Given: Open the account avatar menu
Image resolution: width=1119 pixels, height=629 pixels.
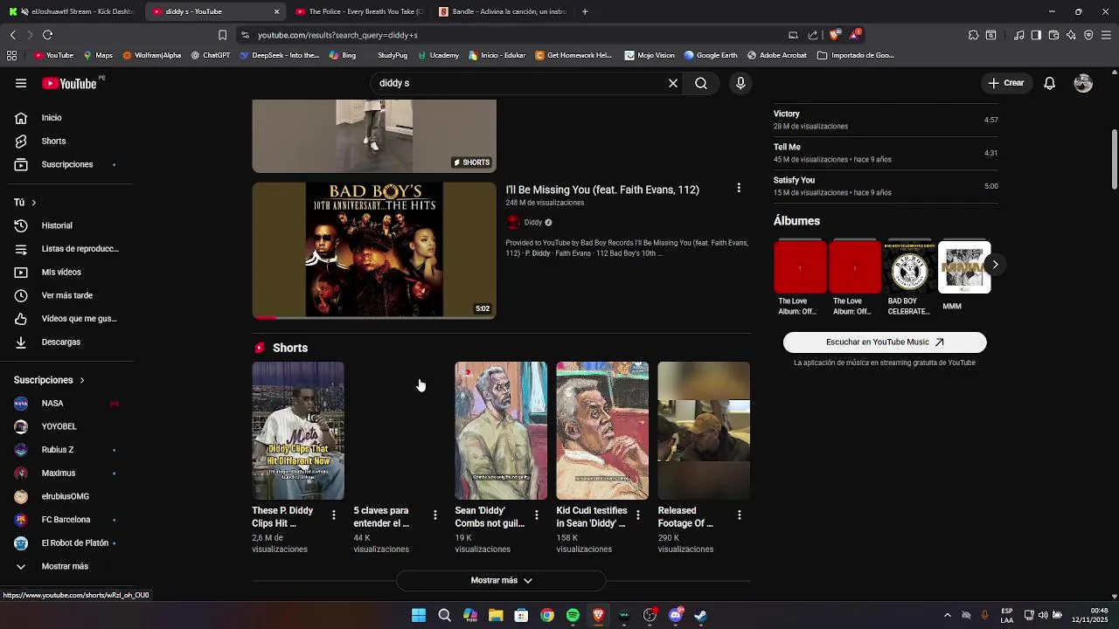Looking at the screenshot, I should (1083, 83).
